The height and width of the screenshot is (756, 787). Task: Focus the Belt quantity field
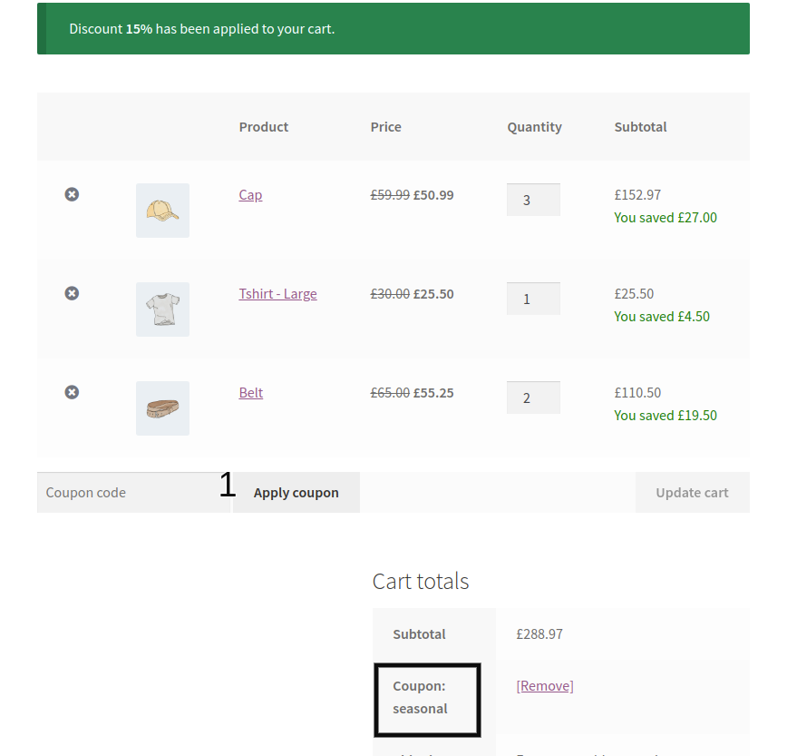(x=533, y=398)
